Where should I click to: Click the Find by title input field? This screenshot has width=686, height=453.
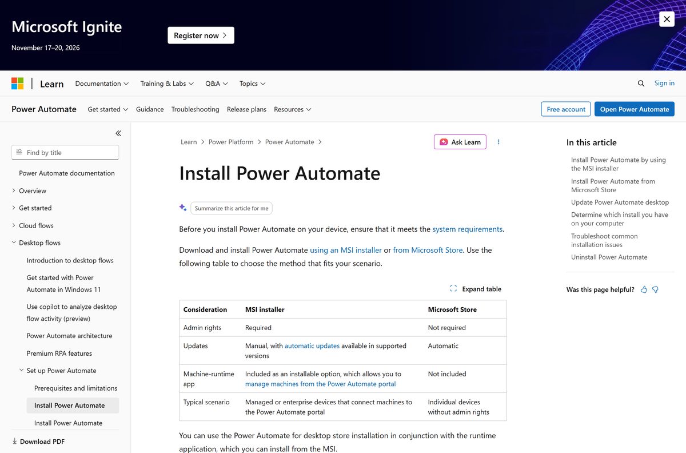click(65, 152)
